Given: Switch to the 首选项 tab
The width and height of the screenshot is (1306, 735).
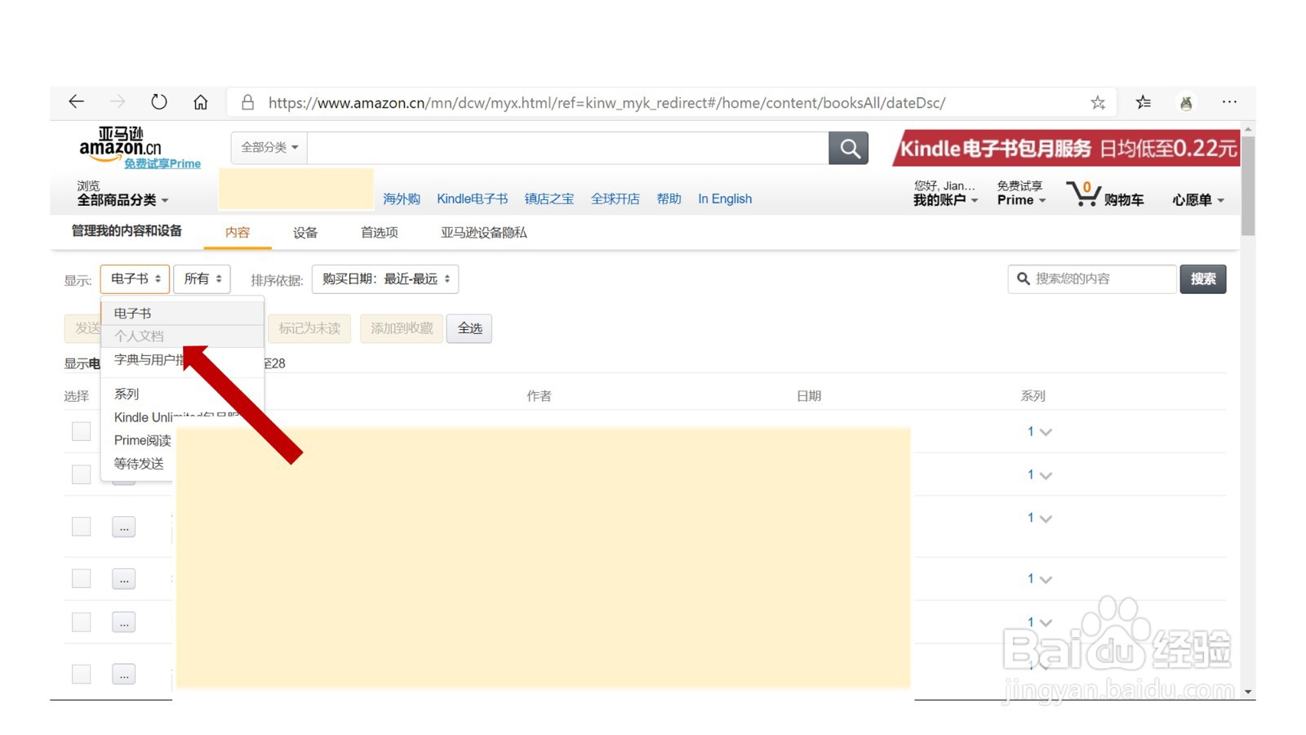Looking at the screenshot, I should 380,233.
